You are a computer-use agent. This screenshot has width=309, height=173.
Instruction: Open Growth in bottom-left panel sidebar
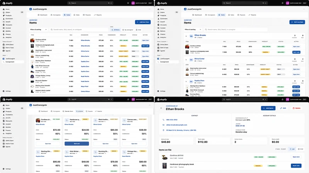pos(8,118)
